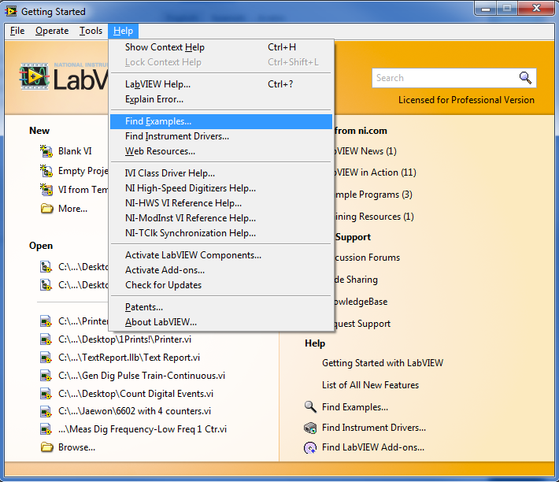Image resolution: width=559 pixels, height=482 pixels.
Task: Click the Printer.vi file icon
Action: (46, 339)
